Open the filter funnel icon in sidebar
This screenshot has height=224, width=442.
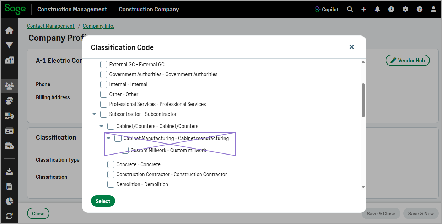[9, 45]
